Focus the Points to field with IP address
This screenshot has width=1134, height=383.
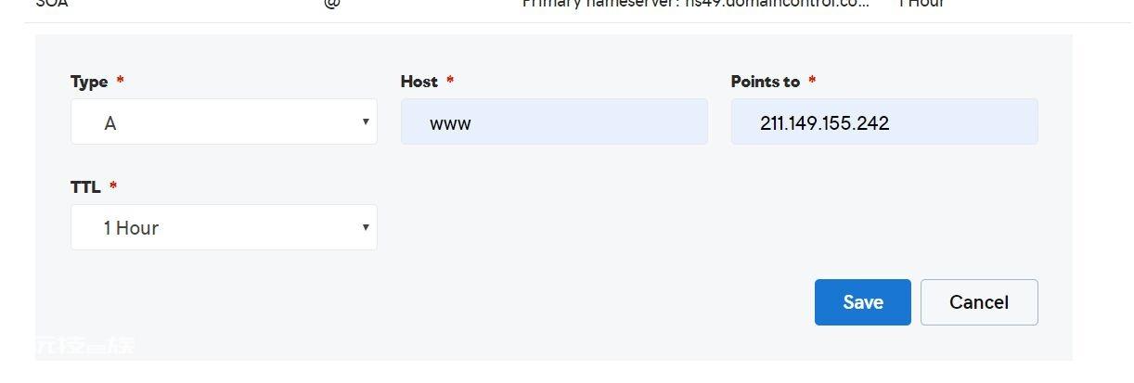point(884,121)
